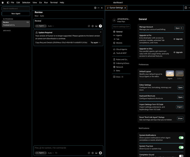Open the Terminal menu
The image size is (190, 157).
[54, 3]
